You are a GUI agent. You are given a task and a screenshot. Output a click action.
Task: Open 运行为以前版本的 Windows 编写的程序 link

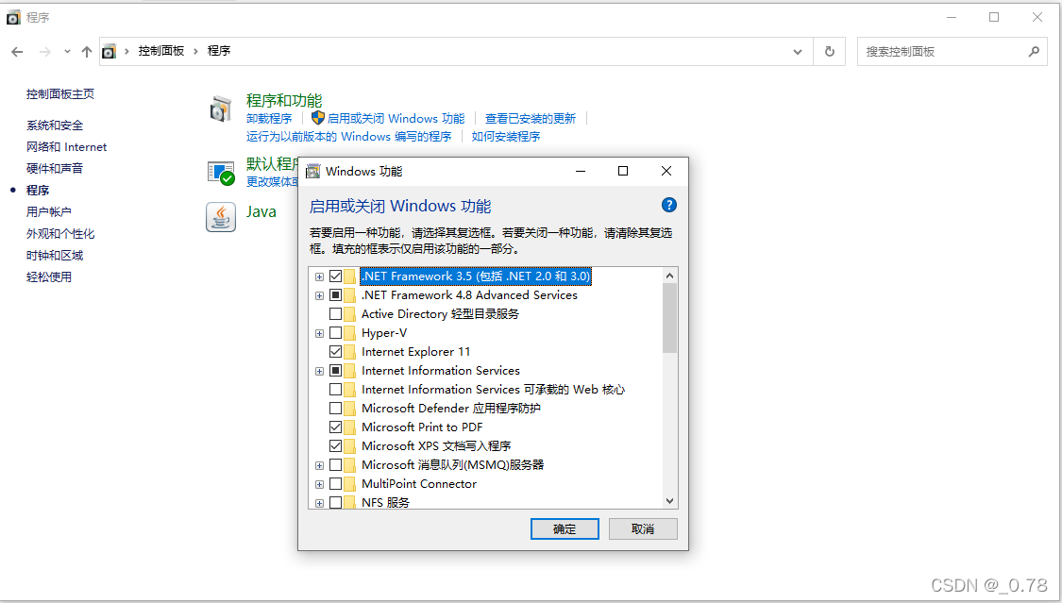coord(348,136)
